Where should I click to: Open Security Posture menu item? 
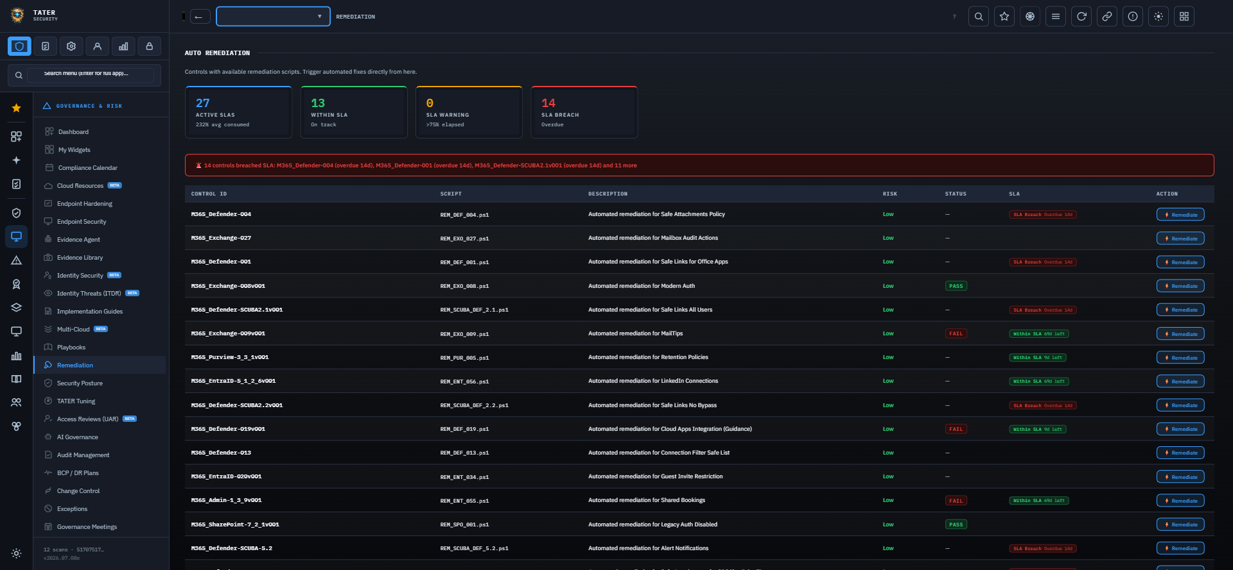tap(100, 383)
